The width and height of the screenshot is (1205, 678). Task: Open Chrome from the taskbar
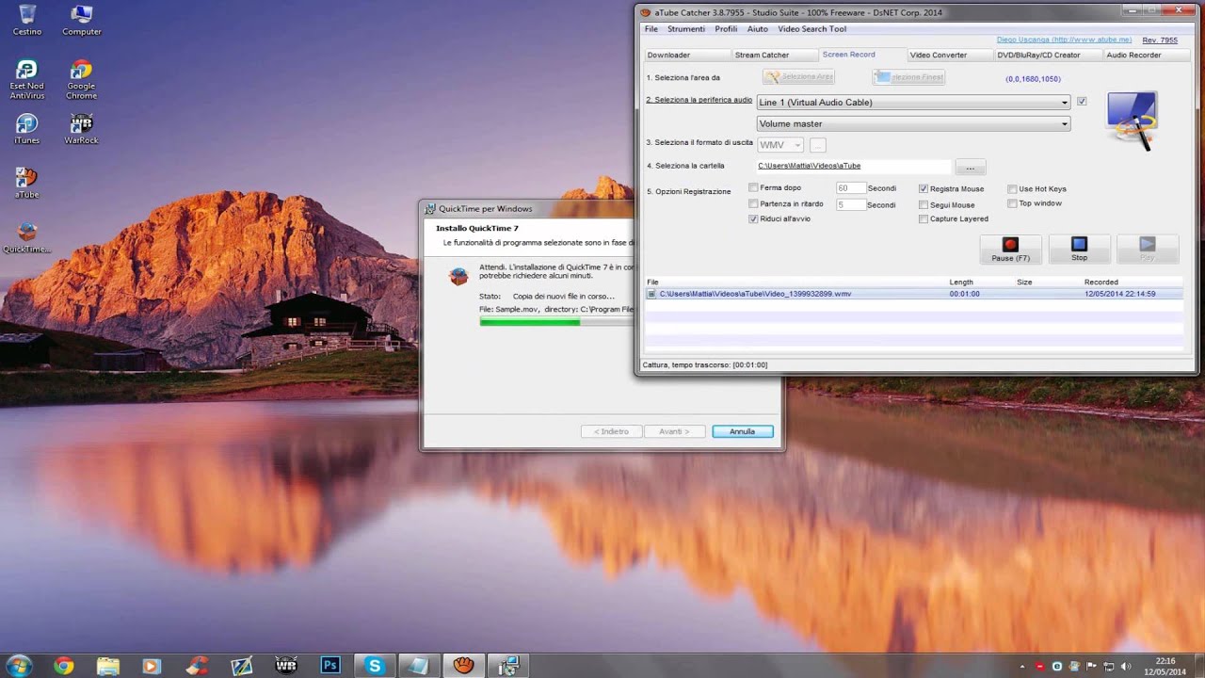pos(63,666)
